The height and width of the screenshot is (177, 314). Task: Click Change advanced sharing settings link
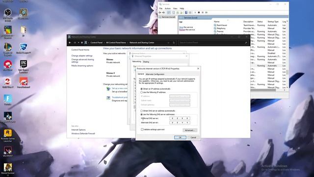click(x=82, y=61)
